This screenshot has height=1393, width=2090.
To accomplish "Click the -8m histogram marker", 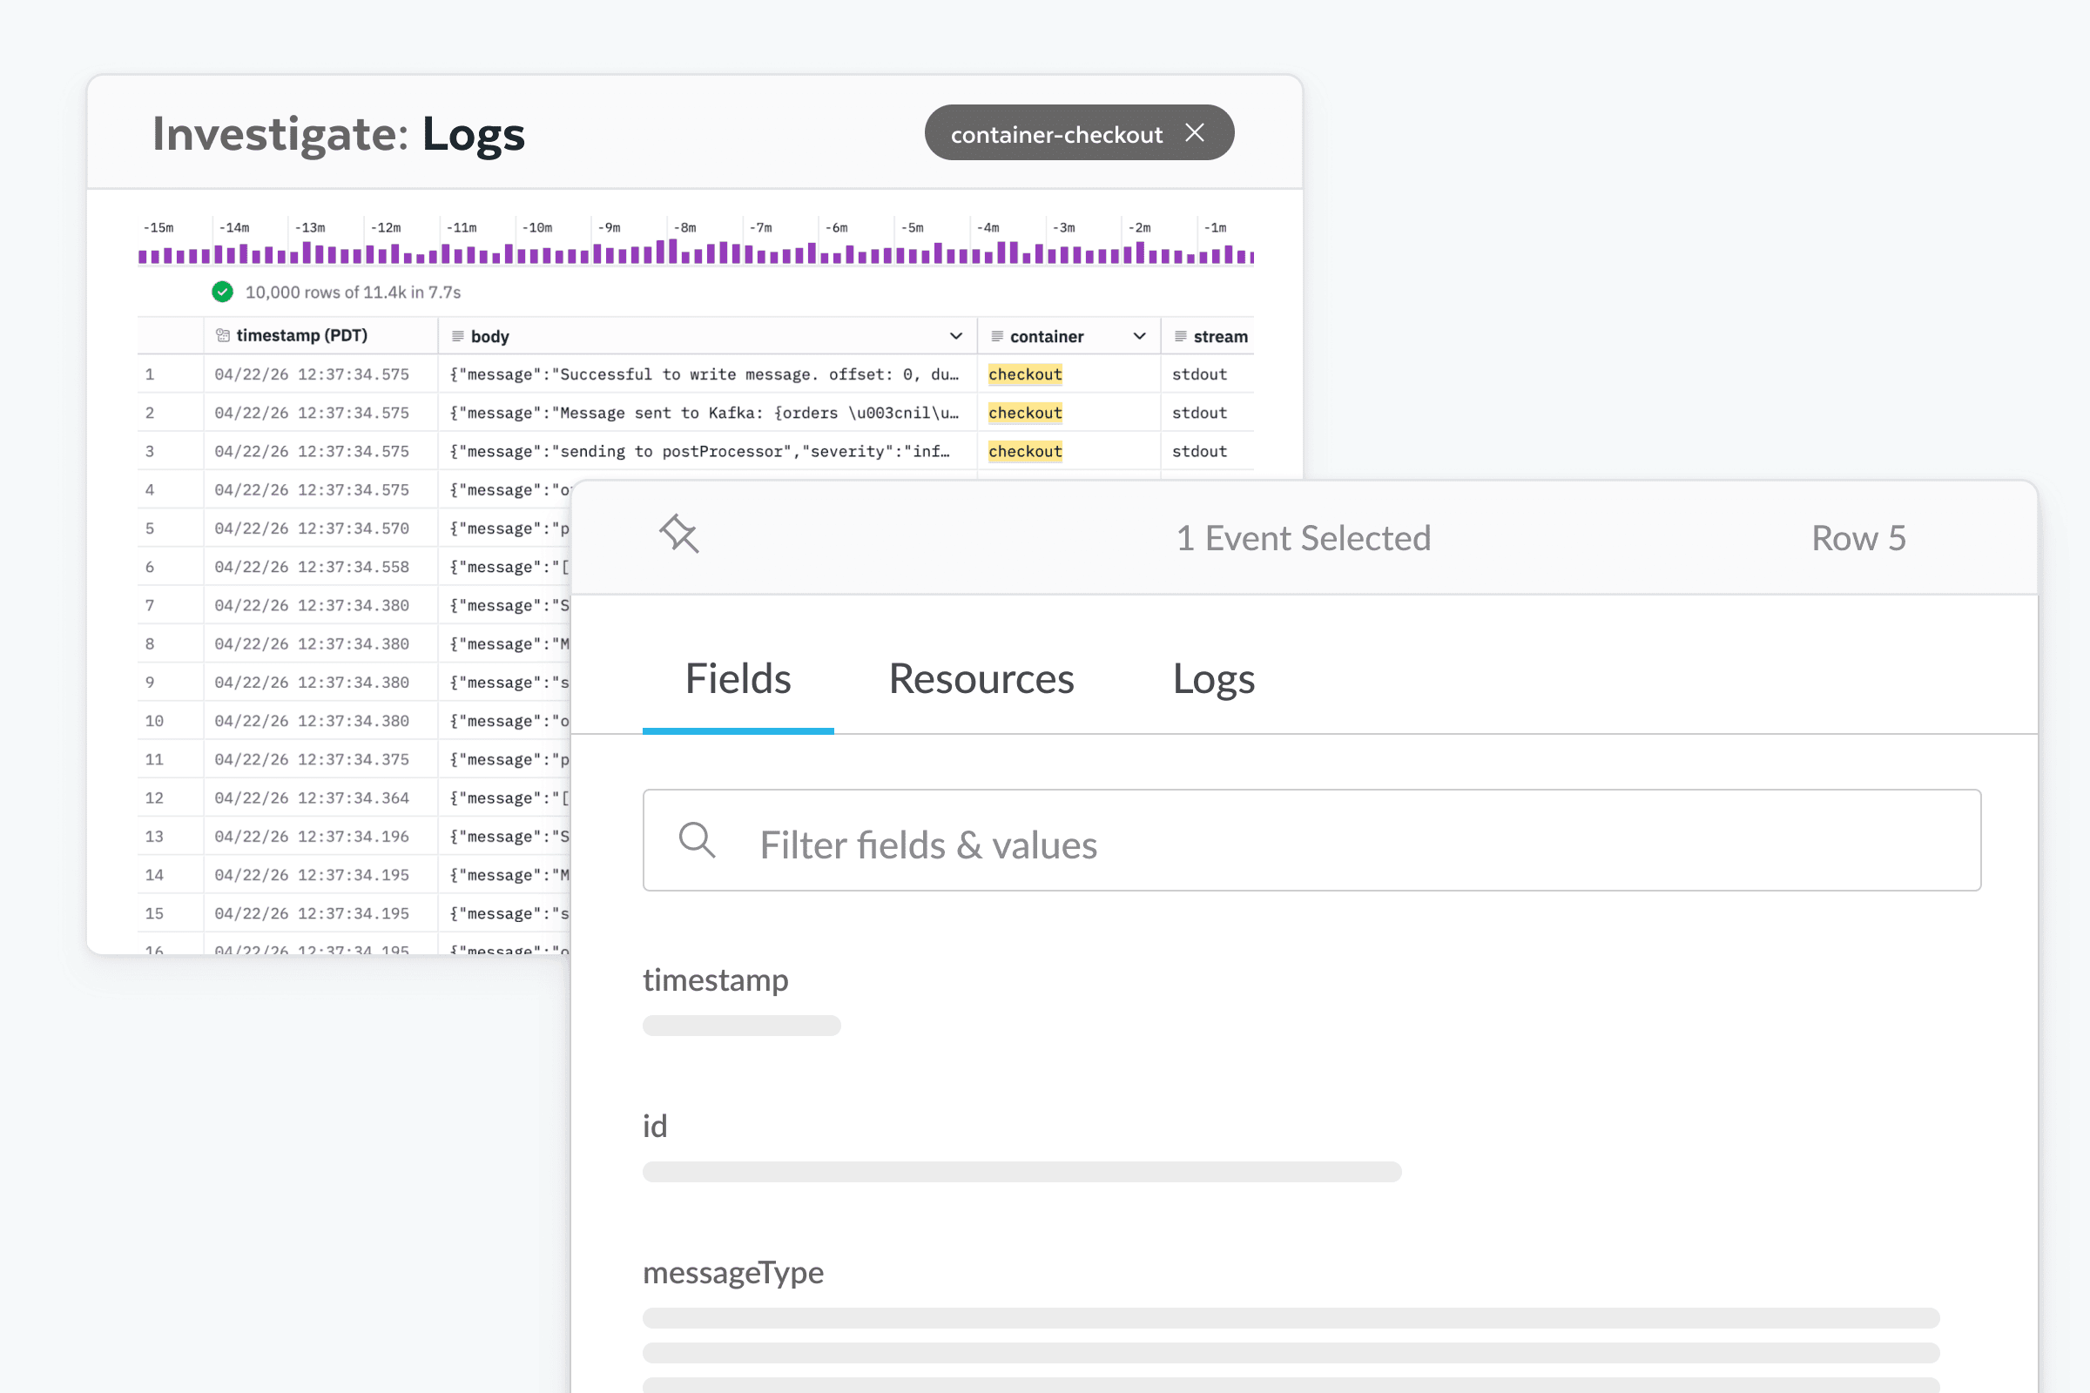I will point(684,228).
